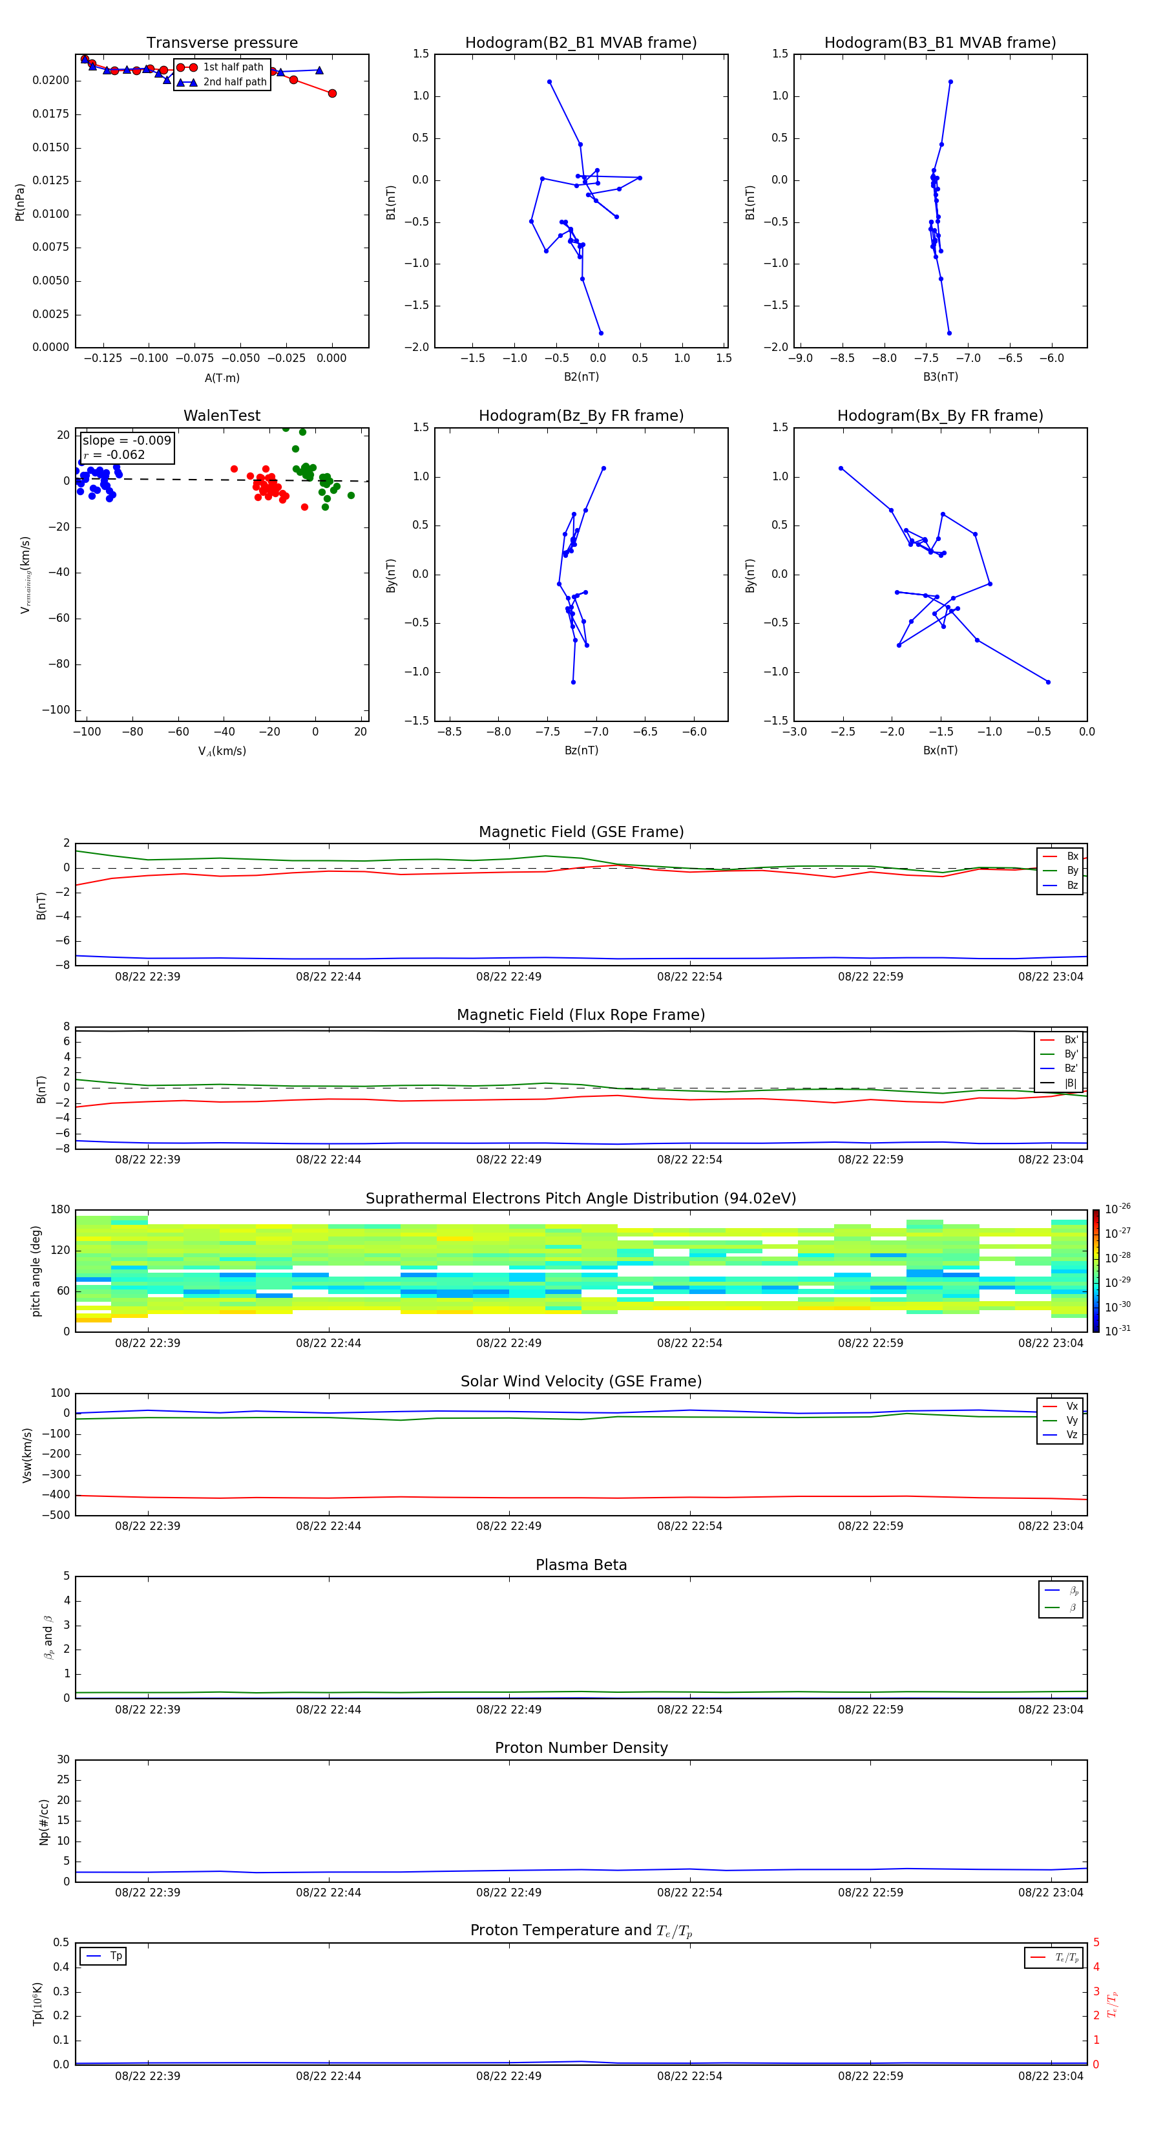The height and width of the screenshot is (2133, 1163).
Task: Click 'Solar Wind Velocity (GSE Frame)' title
Action: [581, 1381]
